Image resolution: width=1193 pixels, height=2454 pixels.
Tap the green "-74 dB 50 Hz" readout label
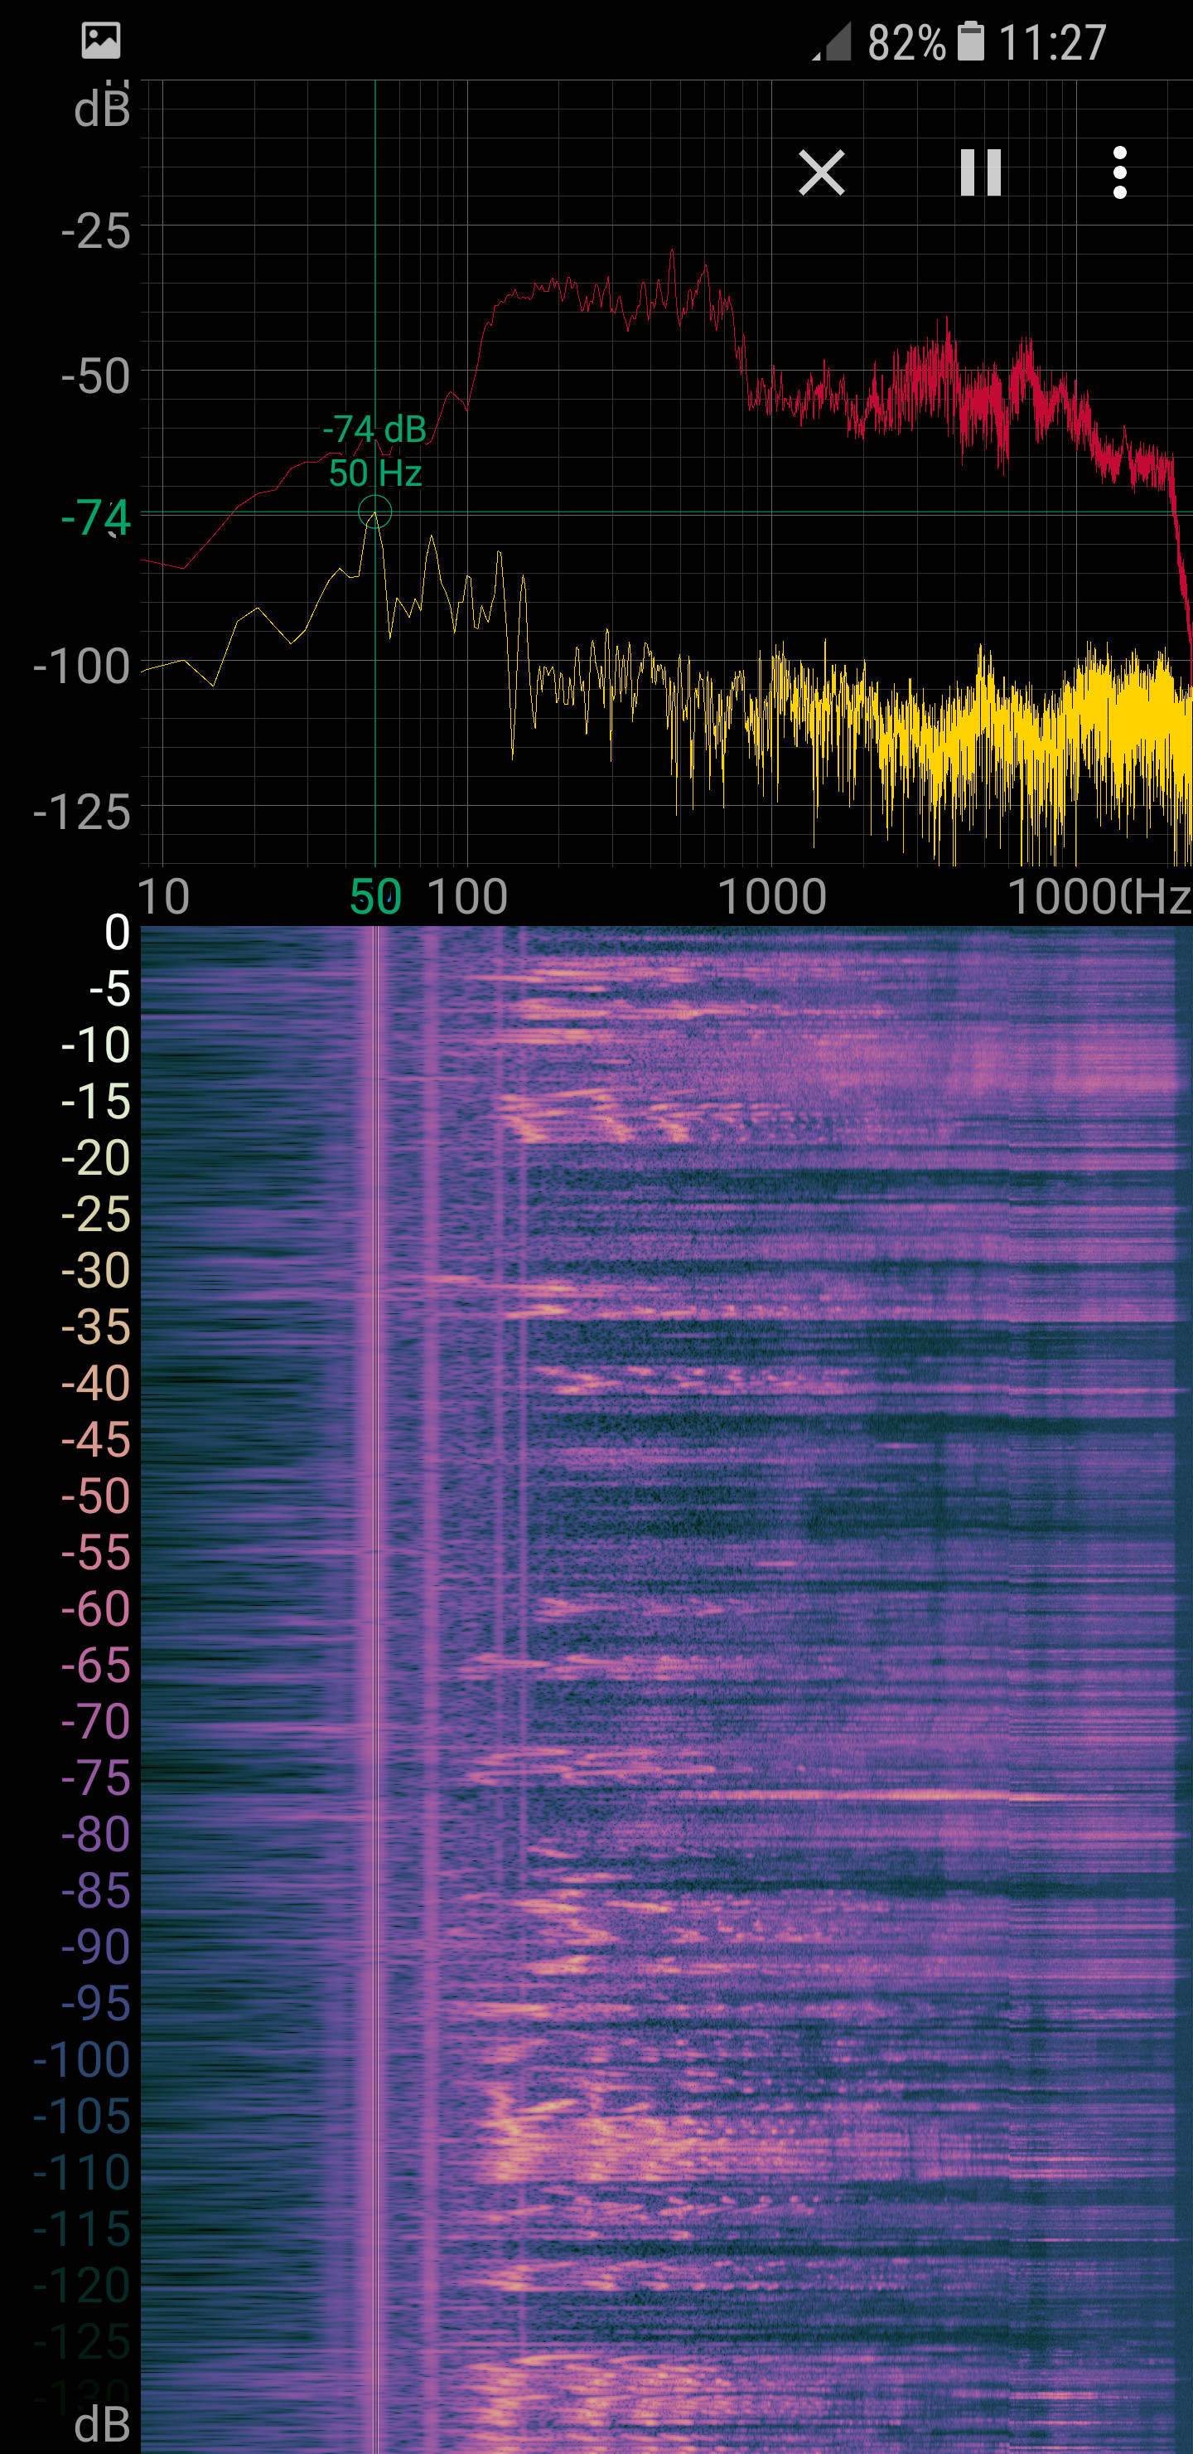pyautogui.click(x=374, y=451)
